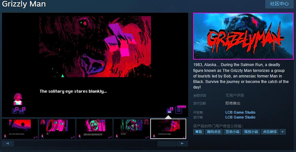296x152 pixels.
Task: Open the LCB Game Studio developer link
Action: [x=240, y=112]
